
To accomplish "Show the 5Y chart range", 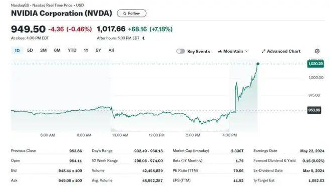I will 98,50.
